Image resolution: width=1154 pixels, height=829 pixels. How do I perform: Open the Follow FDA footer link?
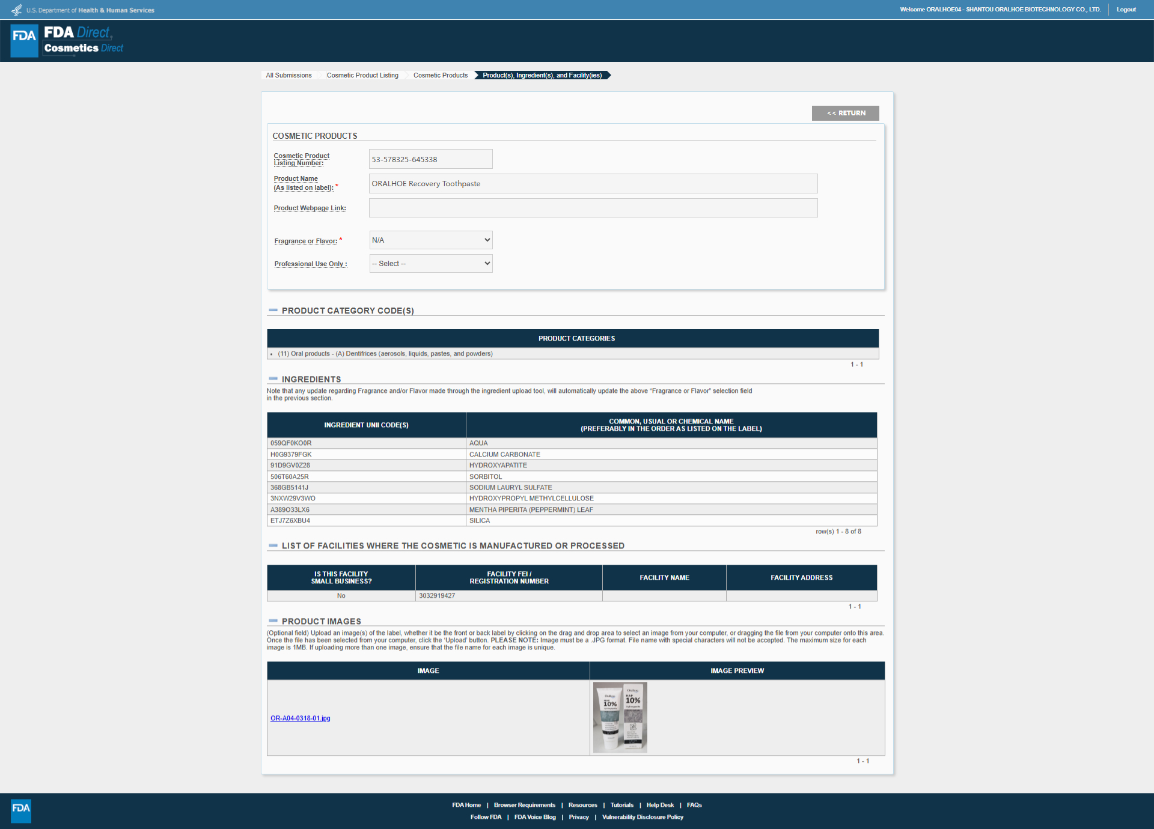coord(486,817)
